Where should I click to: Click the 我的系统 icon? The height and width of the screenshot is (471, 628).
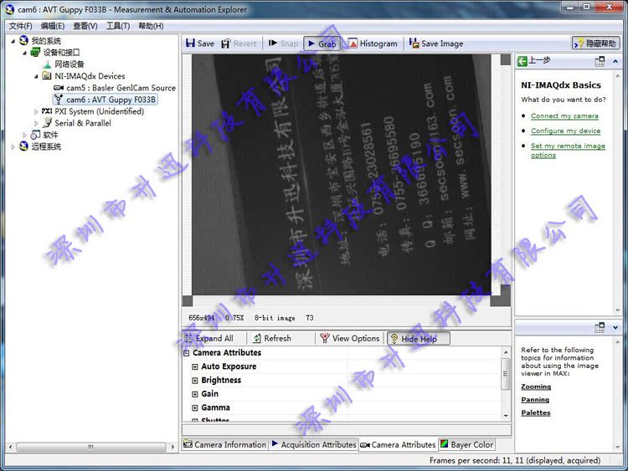click(23, 40)
